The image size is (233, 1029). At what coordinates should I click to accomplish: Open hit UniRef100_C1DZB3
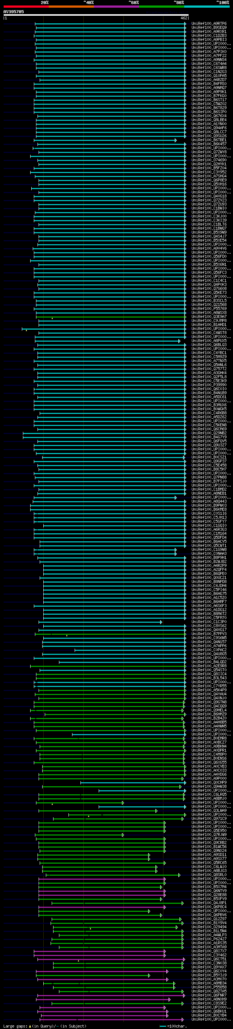pos(209,35)
